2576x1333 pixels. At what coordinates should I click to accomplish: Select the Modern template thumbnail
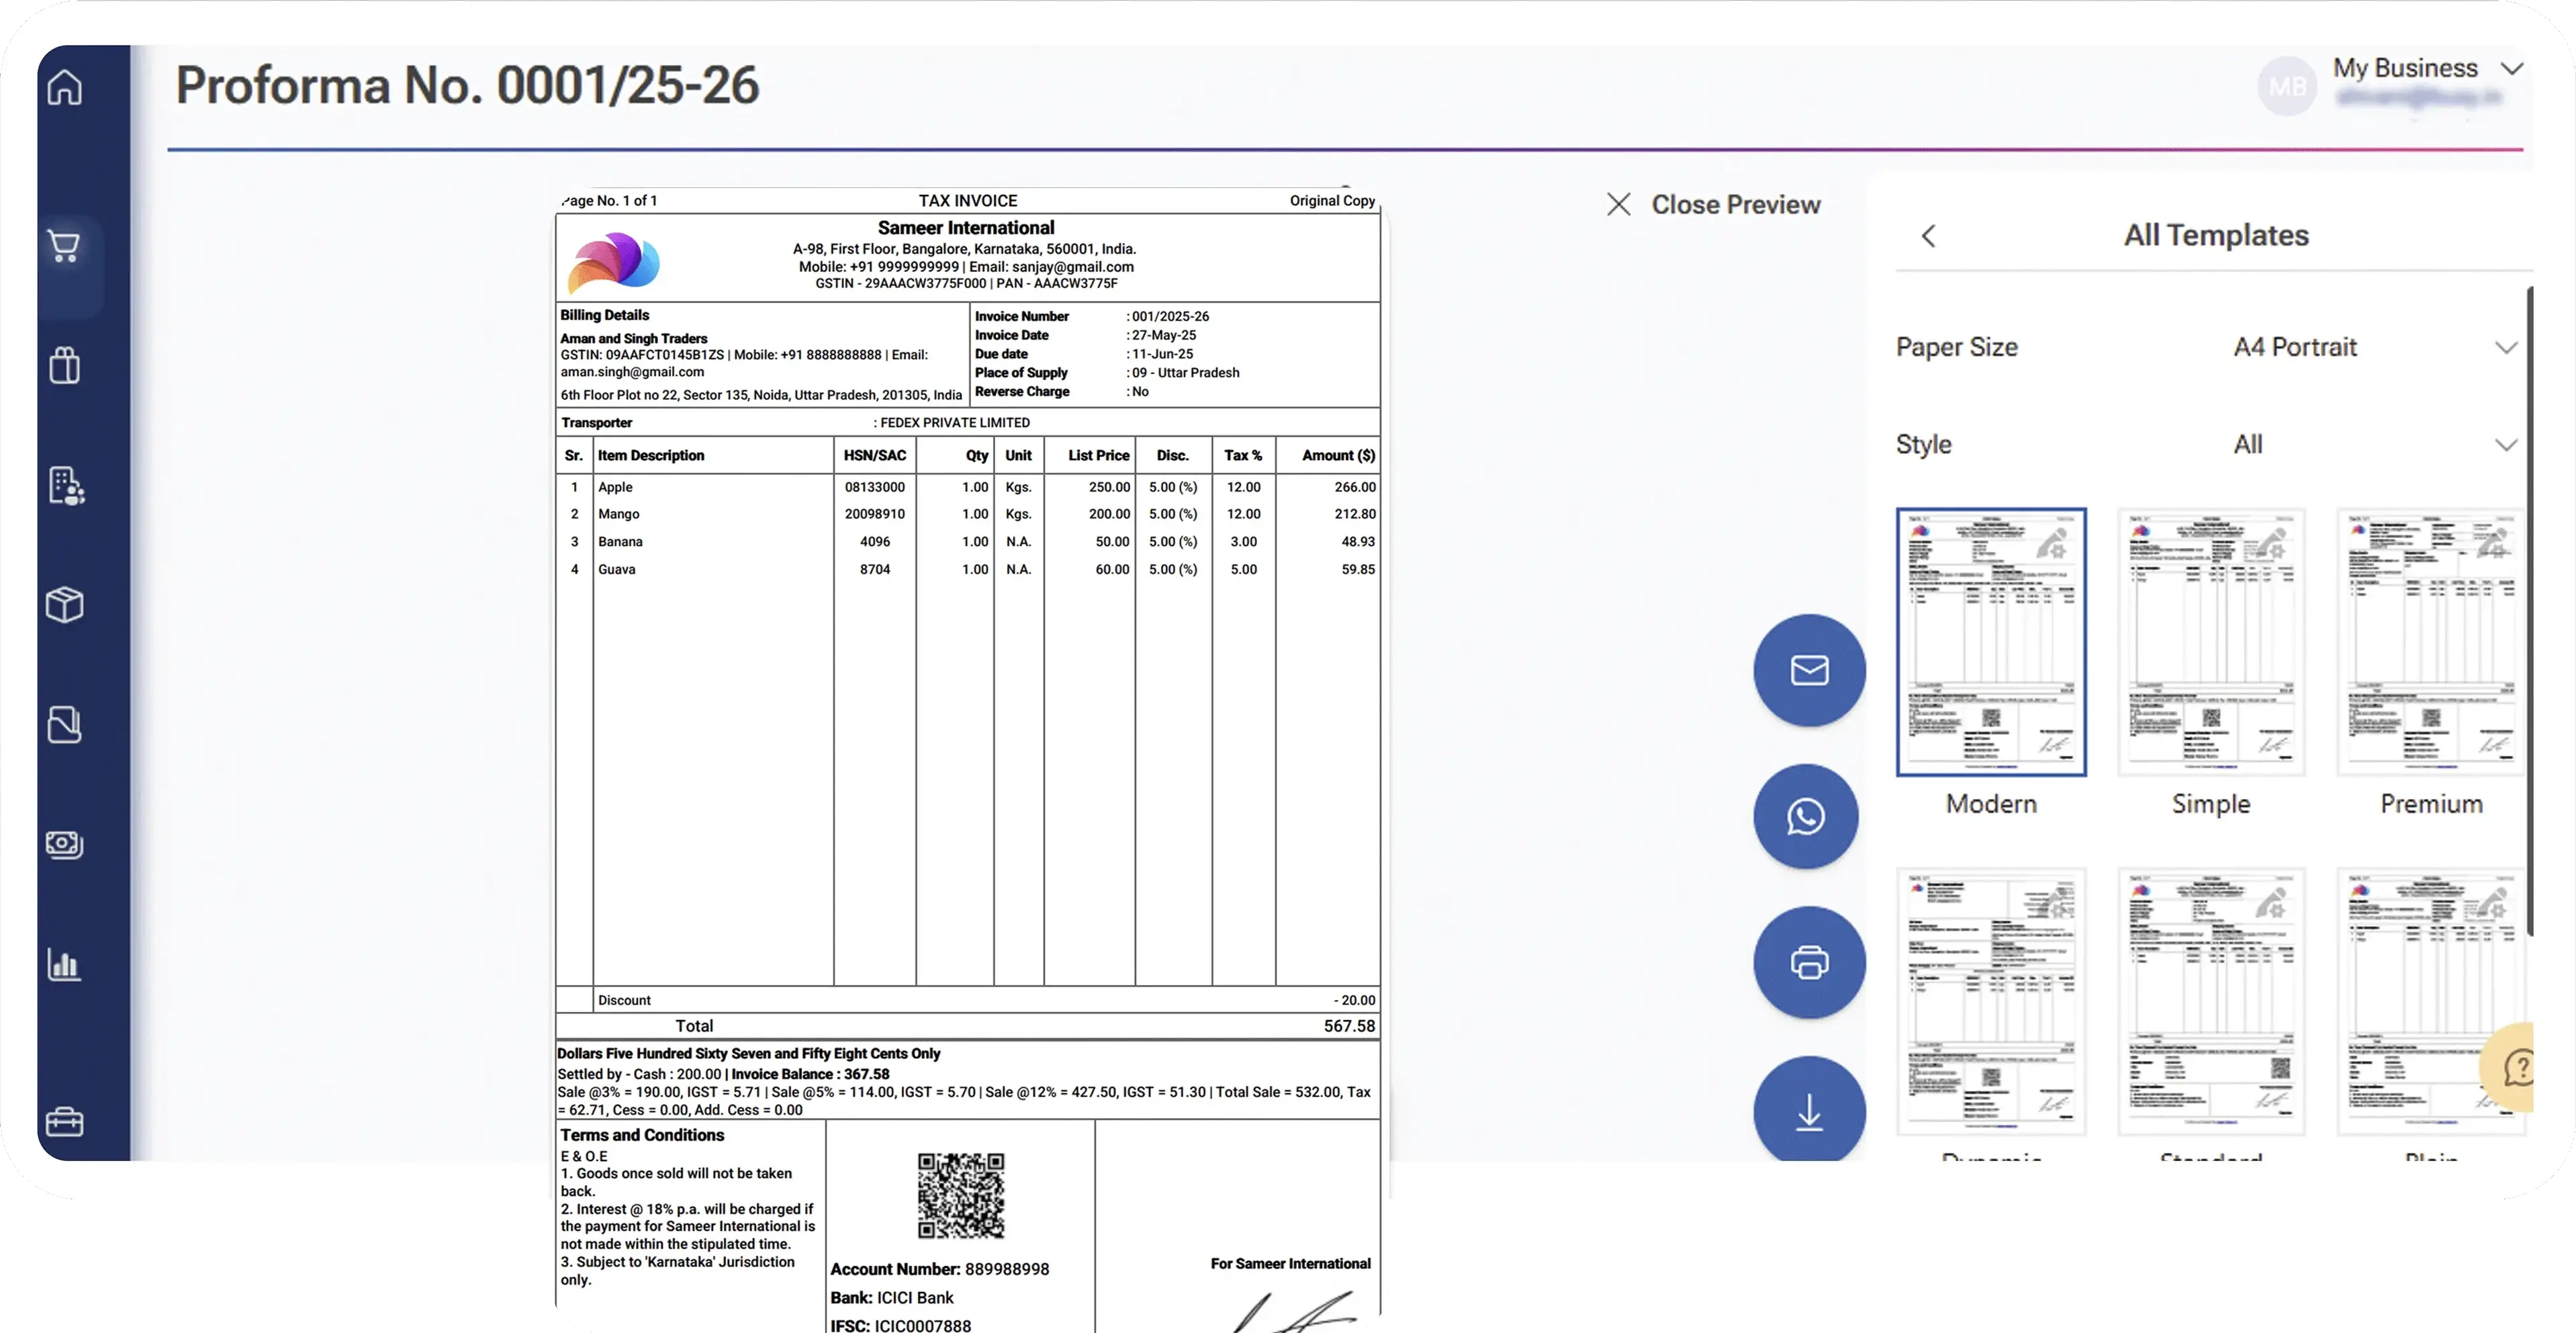(1990, 642)
